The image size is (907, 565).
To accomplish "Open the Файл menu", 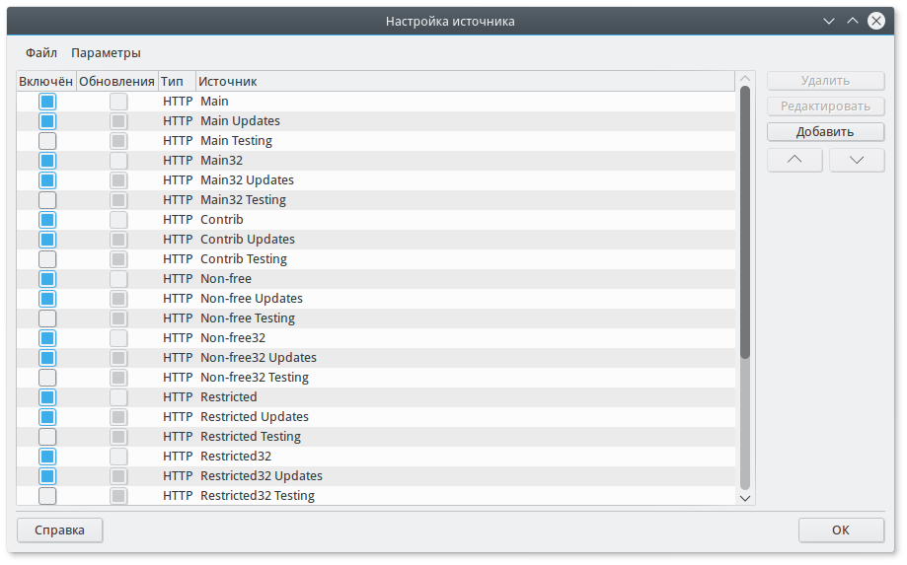I will (x=41, y=53).
